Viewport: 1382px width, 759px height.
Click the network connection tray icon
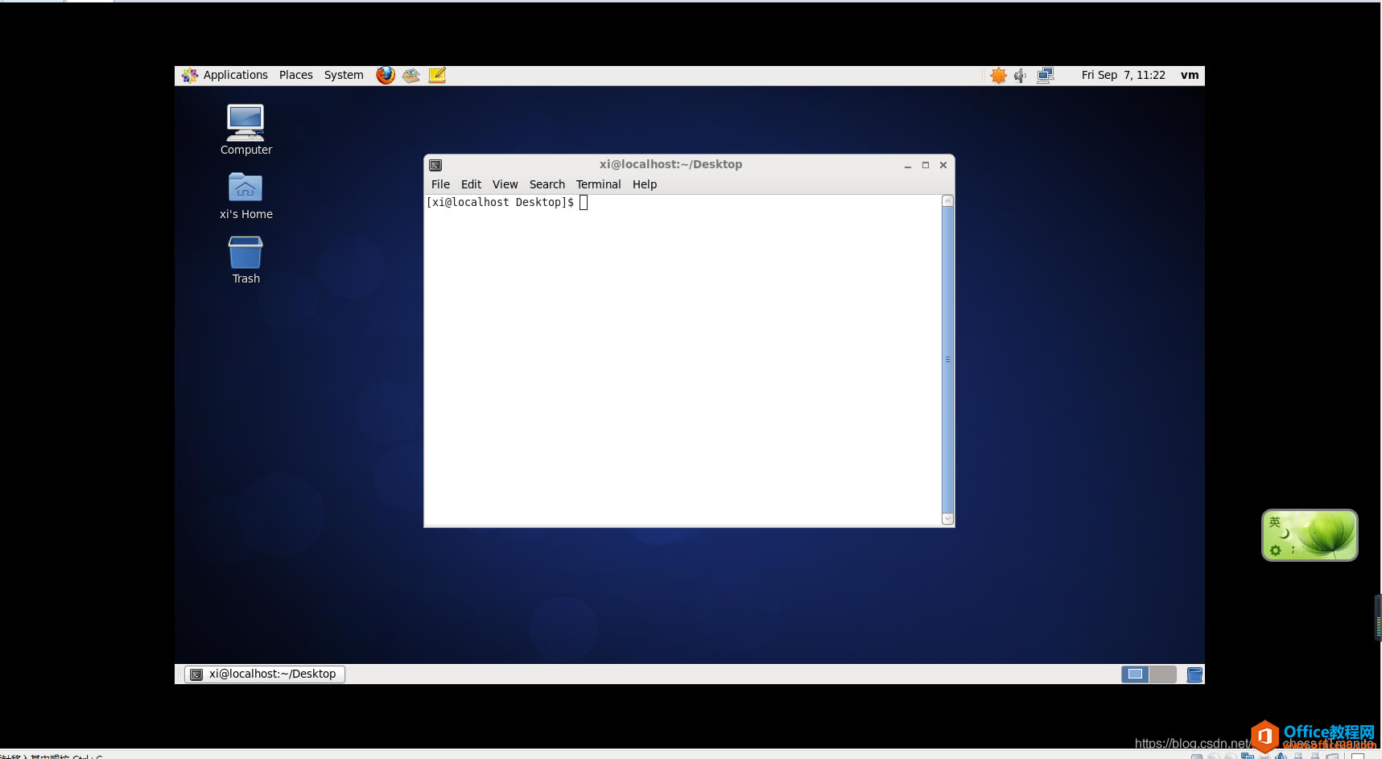click(x=1046, y=75)
